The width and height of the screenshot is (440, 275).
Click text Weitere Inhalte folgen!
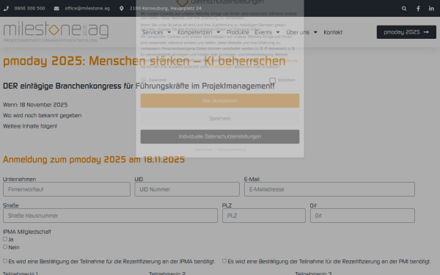click(30, 126)
